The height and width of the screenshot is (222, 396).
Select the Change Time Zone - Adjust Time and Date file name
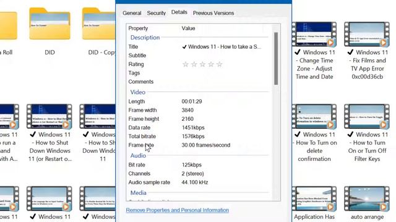314,64
